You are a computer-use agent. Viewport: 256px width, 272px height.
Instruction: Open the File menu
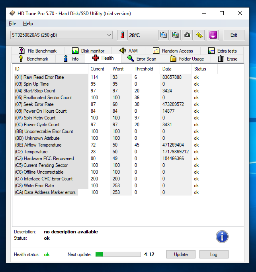tap(12, 23)
